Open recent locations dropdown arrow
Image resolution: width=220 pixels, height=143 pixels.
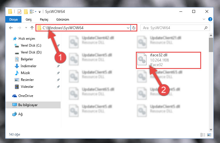[x=26, y=28]
